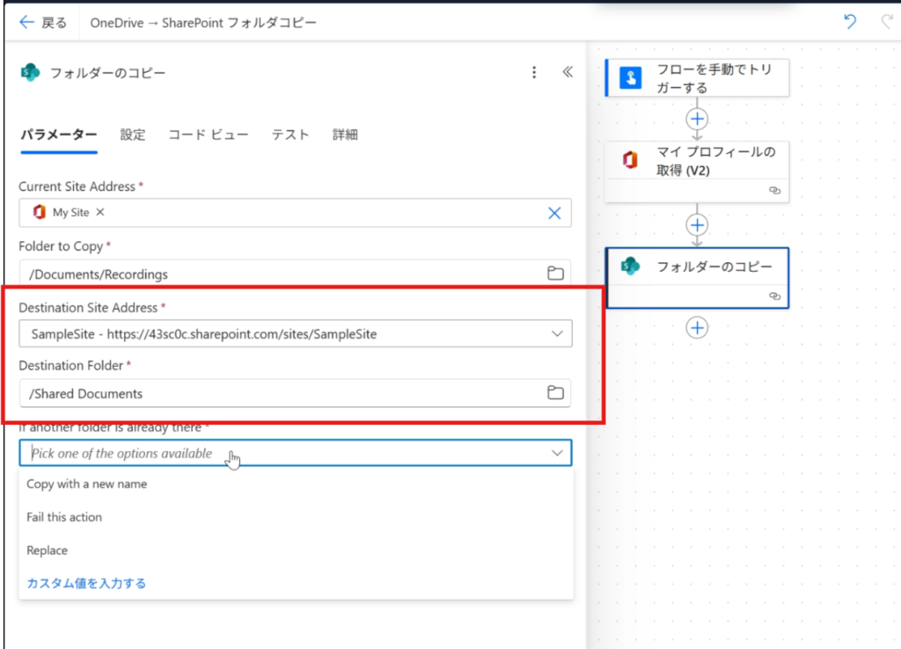Clear Current Site Address with X icon
This screenshot has width=901, height=649.
554,213
